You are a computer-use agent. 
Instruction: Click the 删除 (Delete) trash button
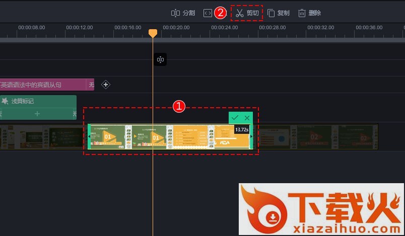tap(309, 13)
